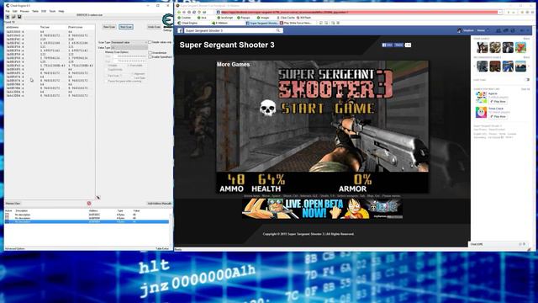This screenshot has height=303, width=538.
Task: Open the File menu in Cheat Engine
Action: tap(8, 11)
